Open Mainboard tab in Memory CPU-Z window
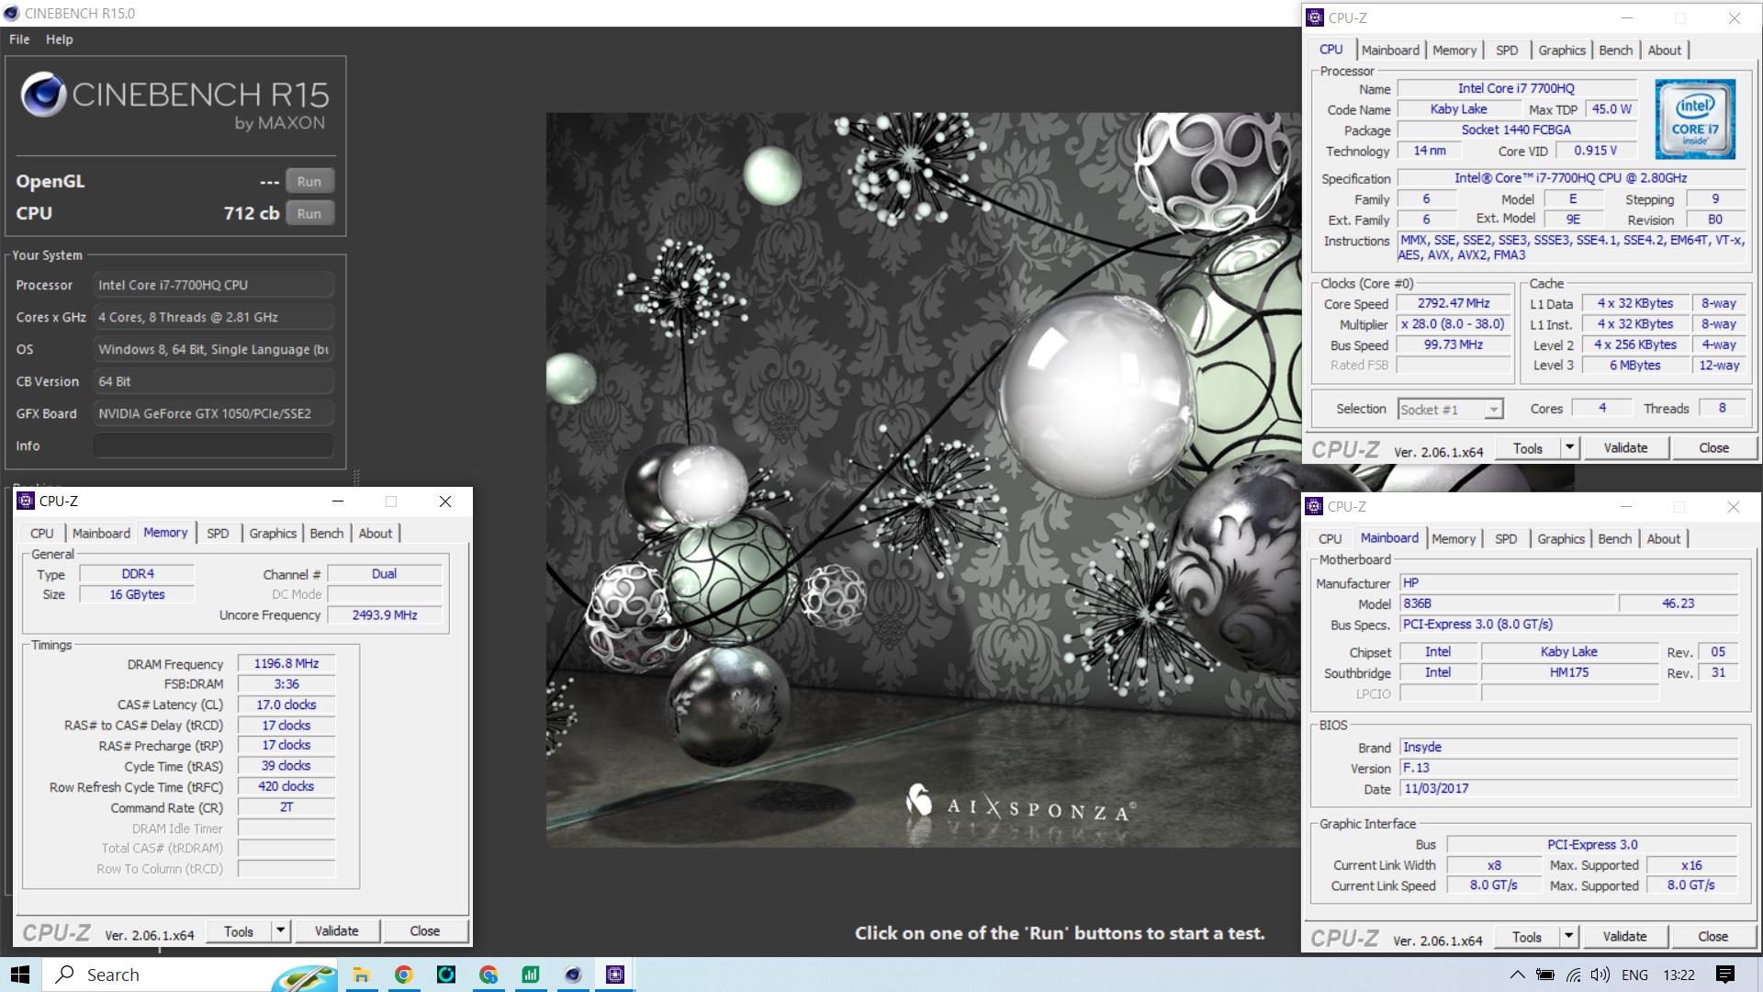Screen dimensions: 1763x992 tap(101, 533)
